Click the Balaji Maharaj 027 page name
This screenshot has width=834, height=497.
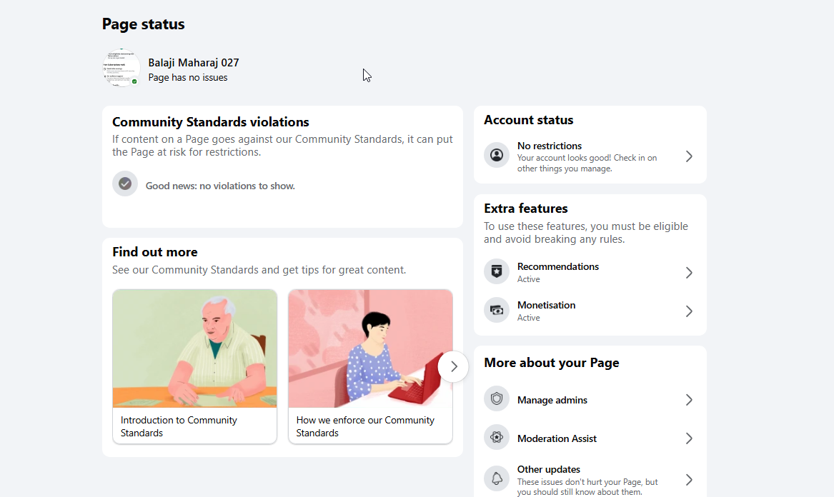pos(194,63)
